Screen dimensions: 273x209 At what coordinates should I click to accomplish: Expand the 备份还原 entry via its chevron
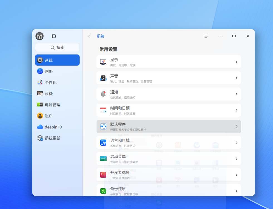click(237, 191)
